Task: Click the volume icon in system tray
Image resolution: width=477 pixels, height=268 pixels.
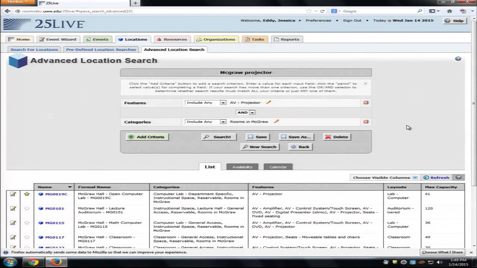Action: [x=439, y=262]
